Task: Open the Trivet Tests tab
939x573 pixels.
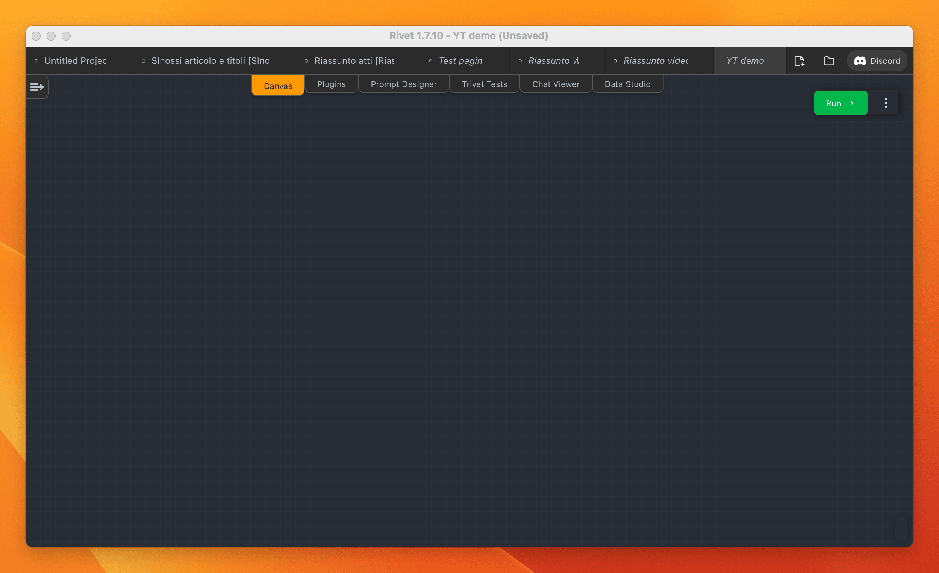Action: 485,84
